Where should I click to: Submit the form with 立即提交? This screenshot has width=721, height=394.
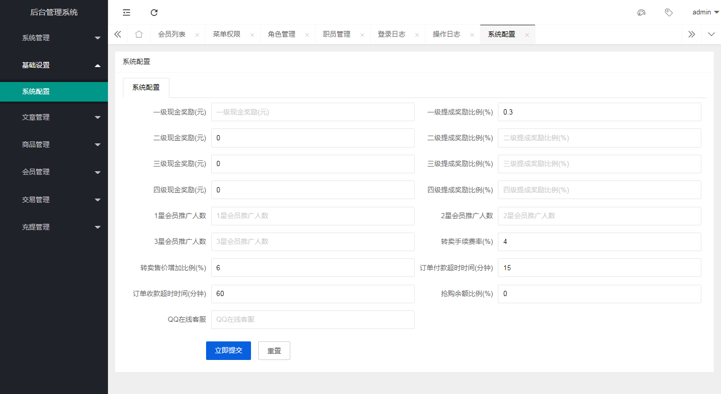[x=228, y=351]
